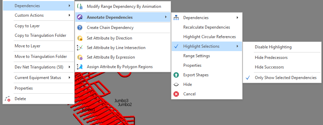The width and height of the screenshot is (323, 125).
Task: Select Modify Range Dependency By Animation
Action: point(123,6)
